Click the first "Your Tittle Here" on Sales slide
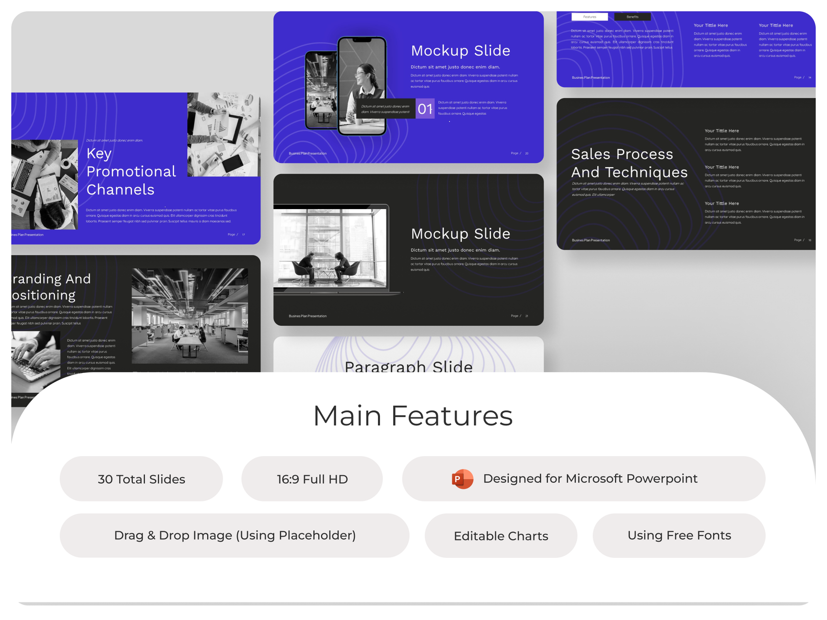 [x=721, y=131]
